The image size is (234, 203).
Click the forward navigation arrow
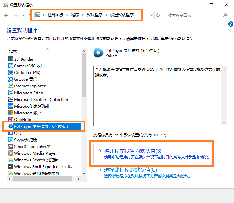pos(16,15)
